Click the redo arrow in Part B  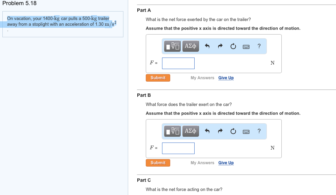point(220,131)
